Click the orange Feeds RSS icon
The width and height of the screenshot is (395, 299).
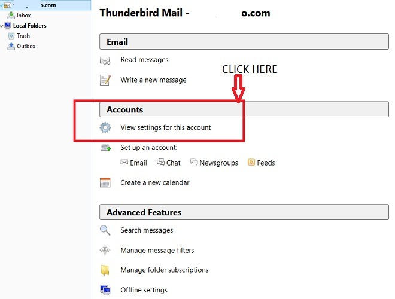pyautogui.click(x=251, y=162)
